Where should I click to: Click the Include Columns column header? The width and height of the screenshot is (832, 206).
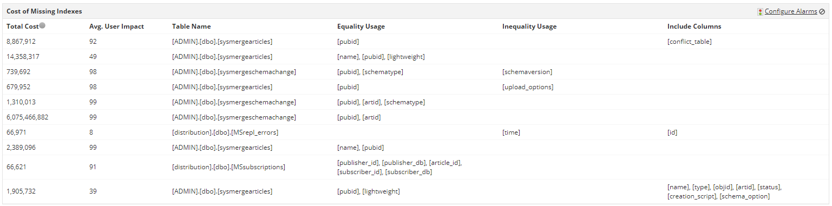[694, 26]
